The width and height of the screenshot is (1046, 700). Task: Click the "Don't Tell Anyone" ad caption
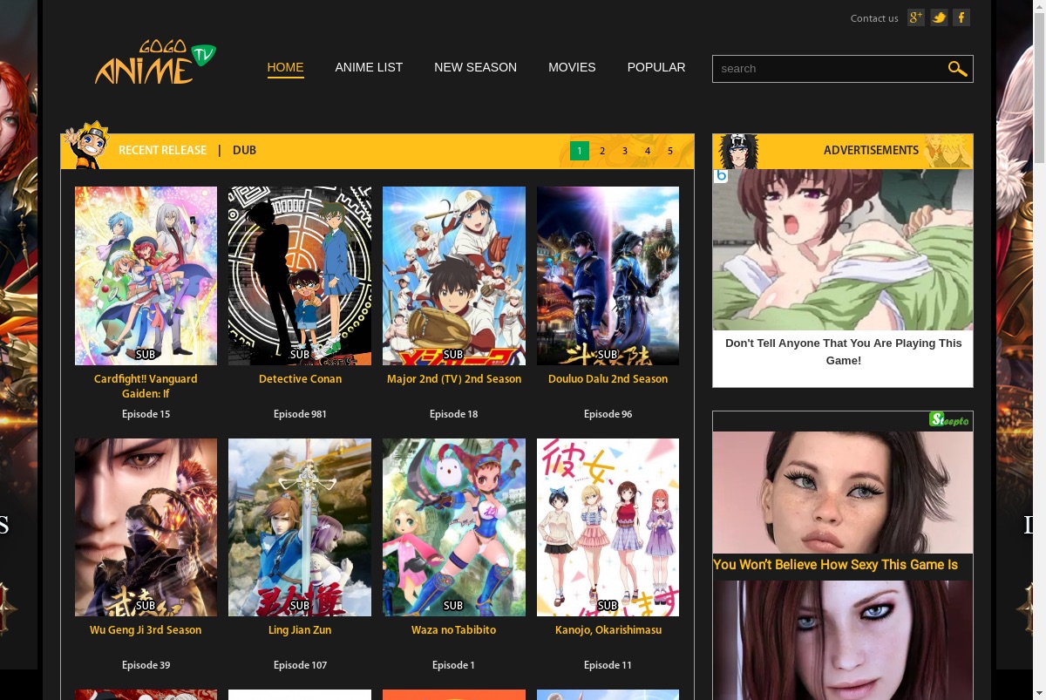[843, 351]
